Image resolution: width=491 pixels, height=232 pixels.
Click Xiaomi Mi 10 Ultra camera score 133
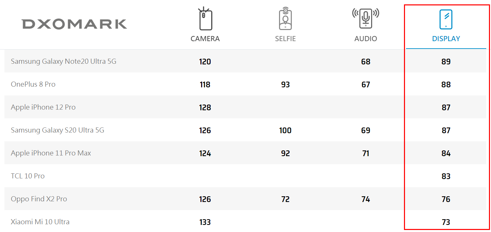[x=205, y=222]
